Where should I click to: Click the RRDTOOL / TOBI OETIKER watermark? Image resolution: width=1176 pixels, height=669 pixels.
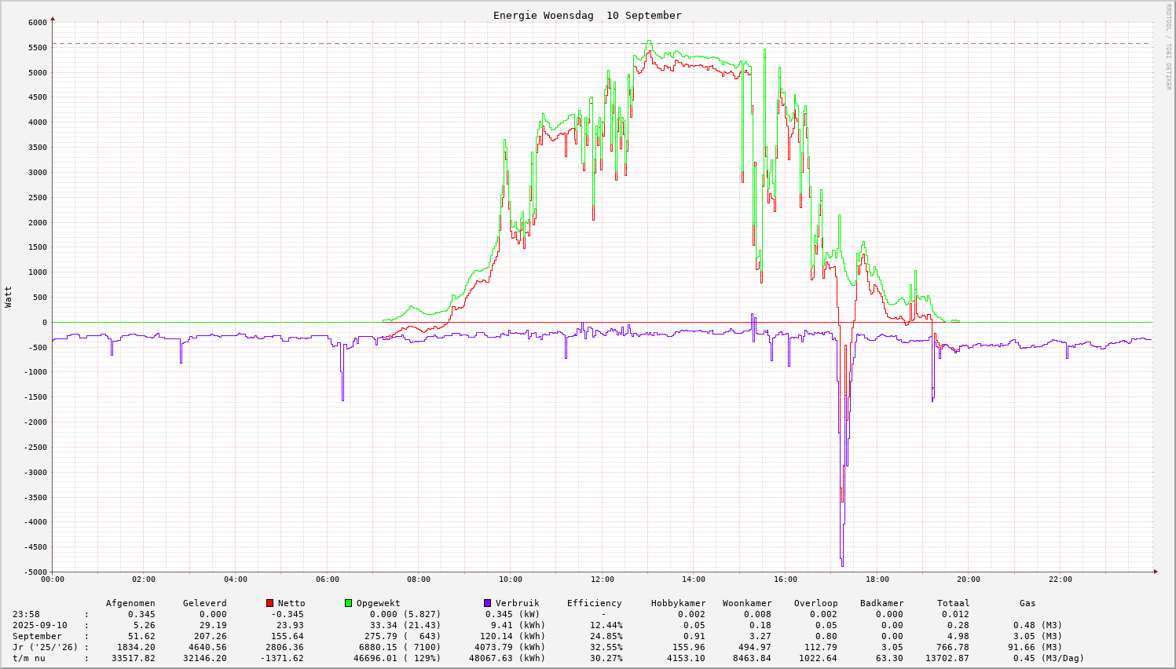coord(1168,46)
